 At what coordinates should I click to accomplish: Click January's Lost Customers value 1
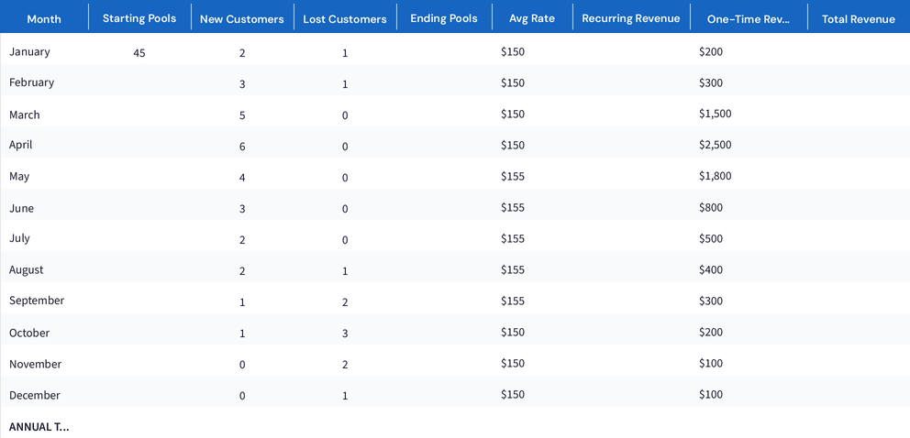[345, 53]
